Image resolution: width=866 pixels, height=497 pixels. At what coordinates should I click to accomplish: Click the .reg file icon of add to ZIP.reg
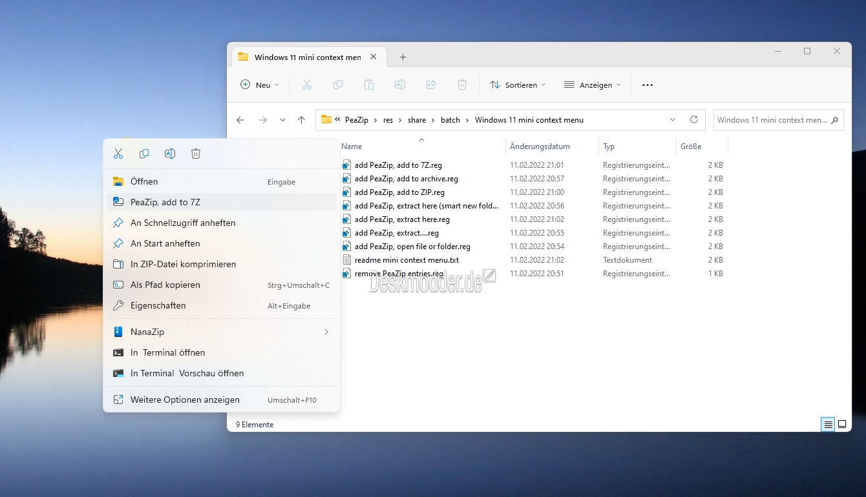tap(346, 192)
